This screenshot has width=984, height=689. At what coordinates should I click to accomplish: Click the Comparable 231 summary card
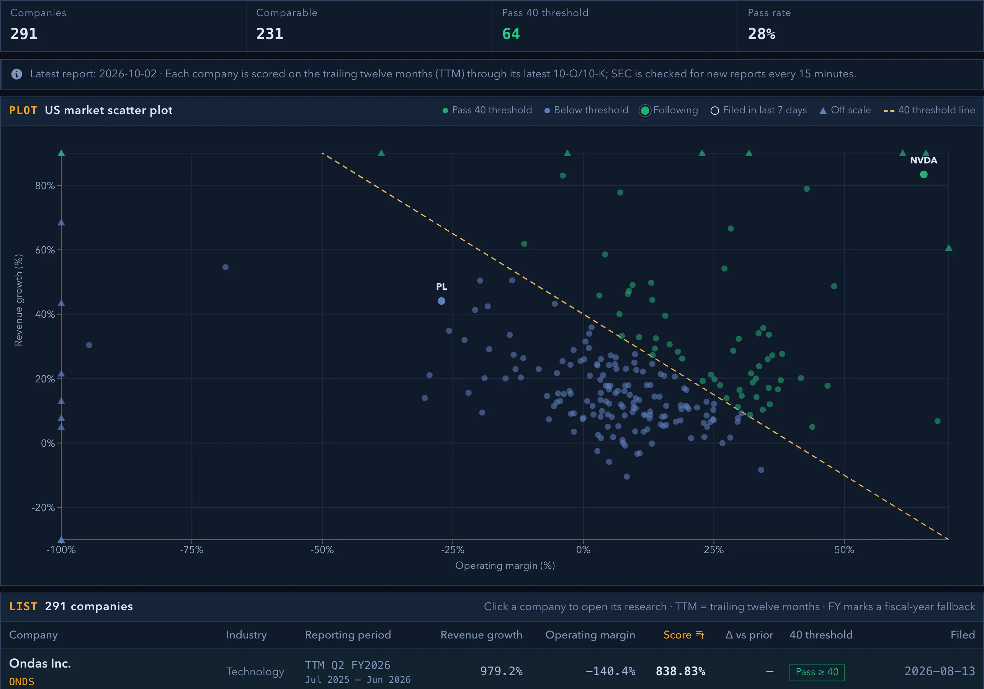(x=369, y=26)
